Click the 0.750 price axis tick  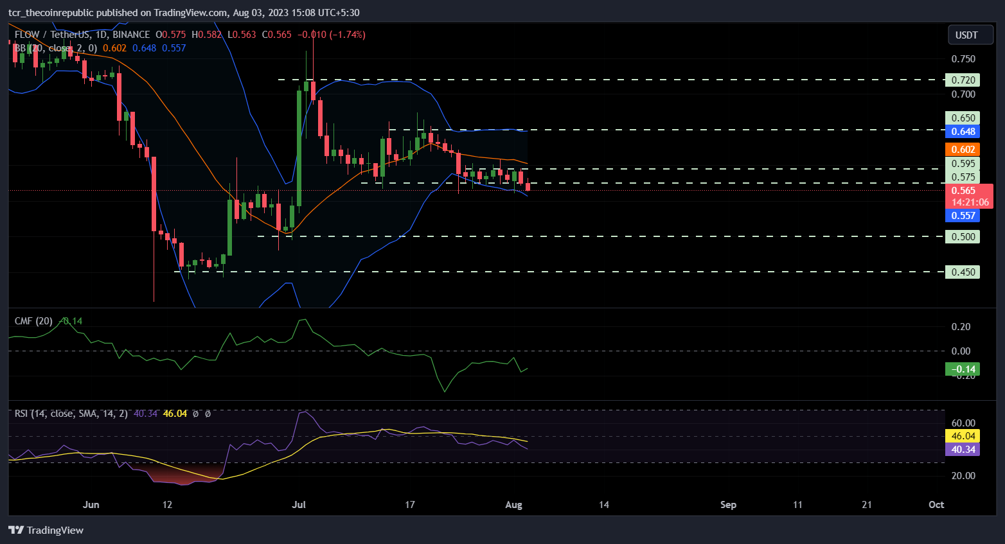(x=963, y=59)
